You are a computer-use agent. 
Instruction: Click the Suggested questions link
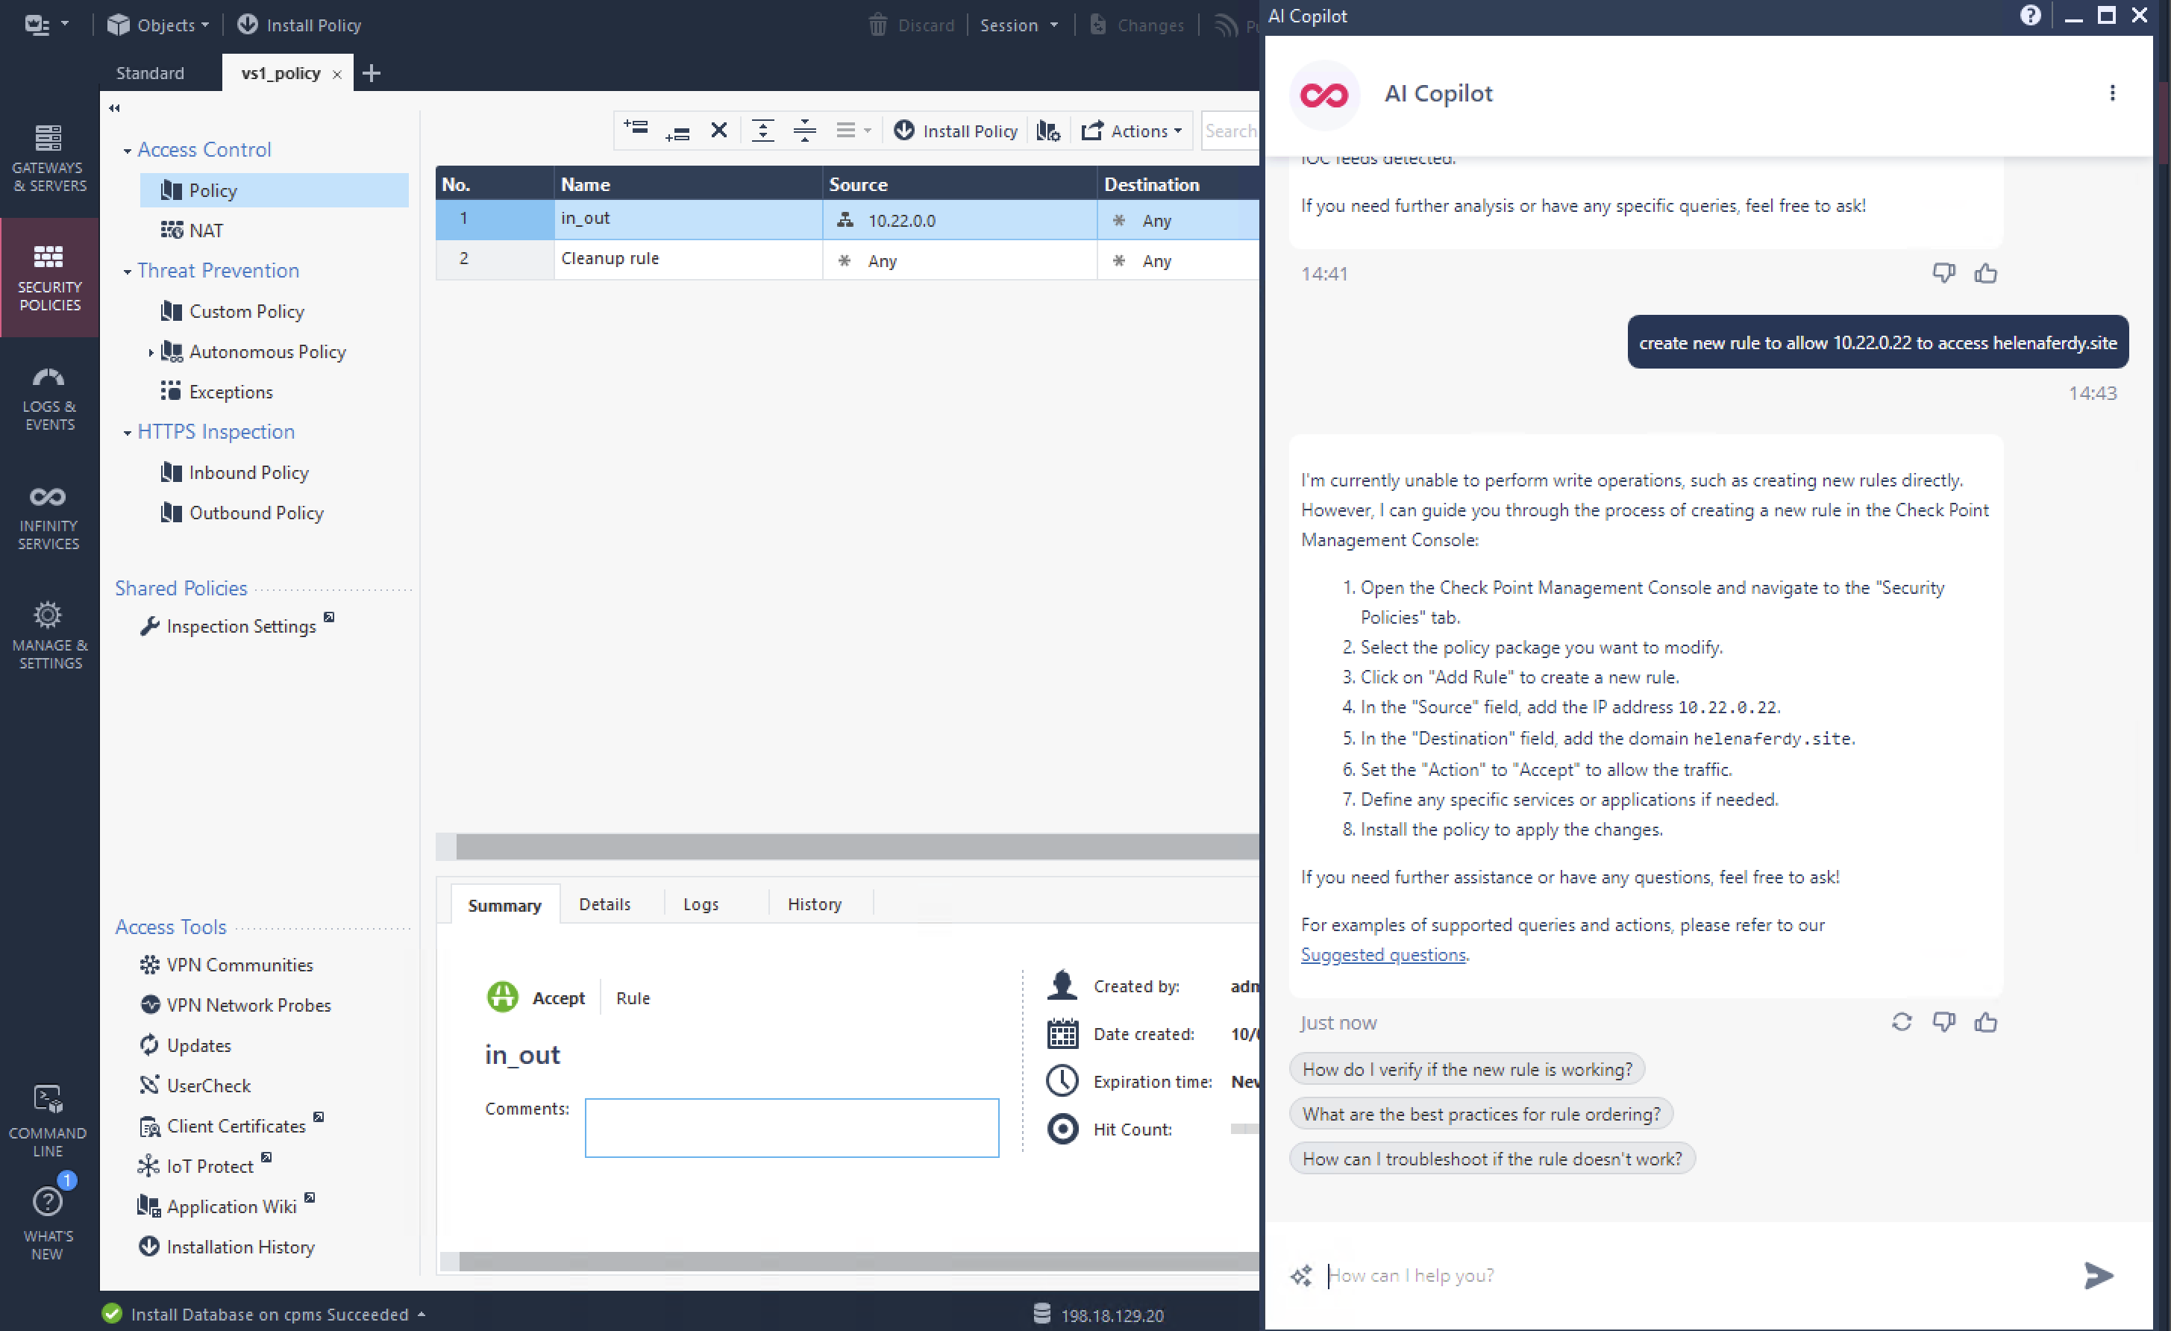point(1382,954)
